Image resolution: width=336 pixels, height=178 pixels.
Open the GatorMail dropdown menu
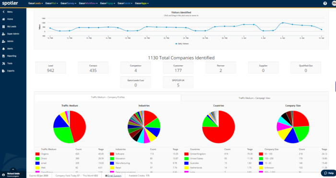tap(52, 3)
